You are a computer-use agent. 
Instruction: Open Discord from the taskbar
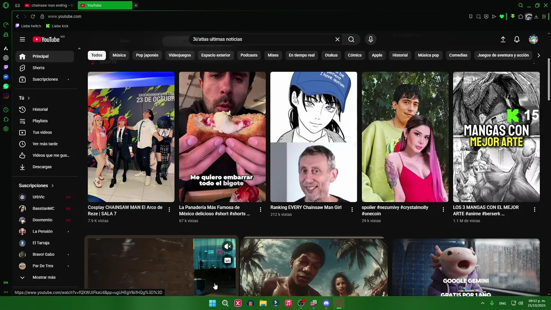click(326, 303)
